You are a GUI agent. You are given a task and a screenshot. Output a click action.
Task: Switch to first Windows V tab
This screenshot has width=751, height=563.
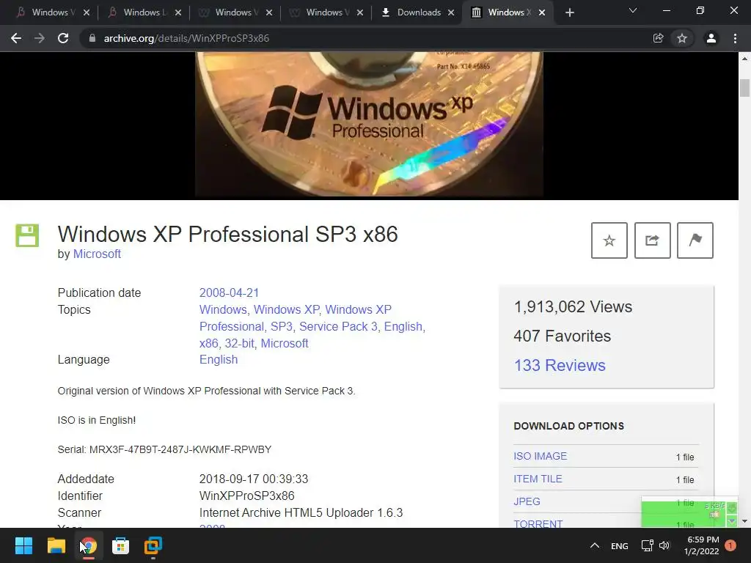pos(53,12)
